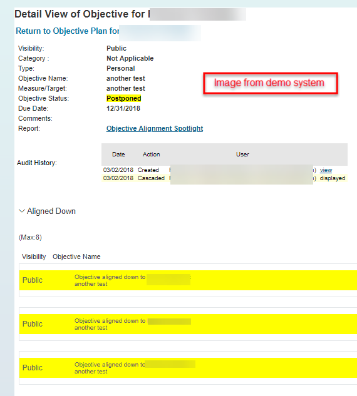Open Objective Alignment Spotlight report link
Viewport: 357px width, 396px height.
pos(155,128)
